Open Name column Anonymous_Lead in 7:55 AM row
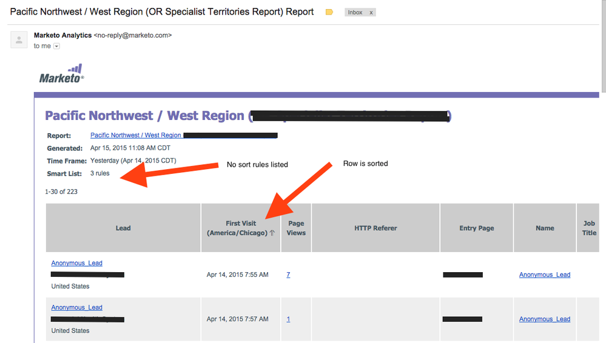 point(545,275)
